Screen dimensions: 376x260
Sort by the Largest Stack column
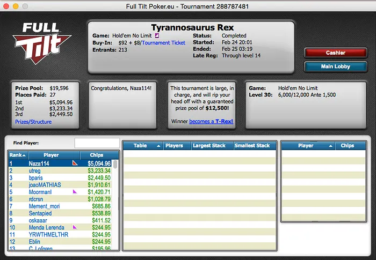[x=209, y=145]
